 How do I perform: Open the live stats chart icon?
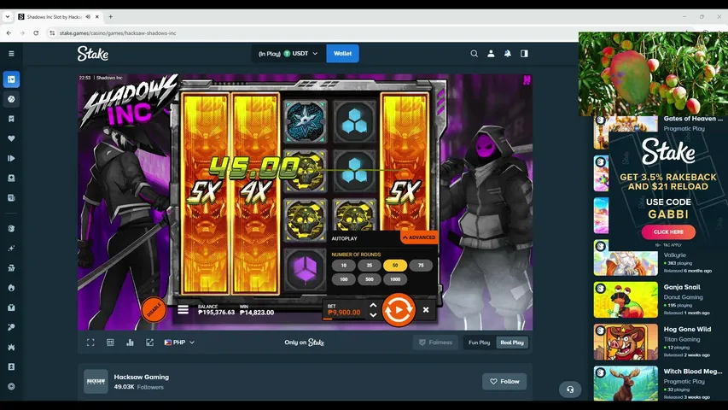click(x=130, y=343)
